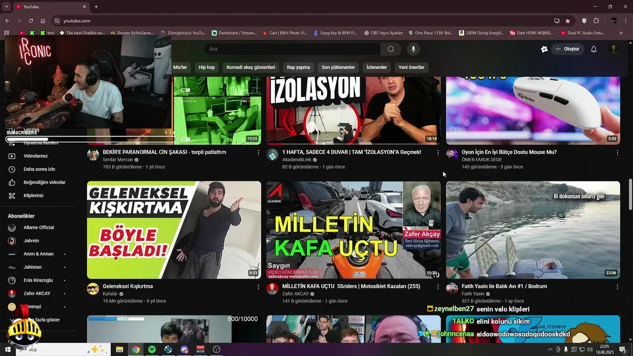Open options menu for MİLLETİN KAFA UÇTU video
Screen dimensions: 633x356
click(x=438, y=287)
